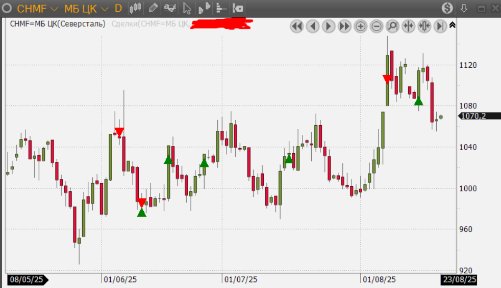Click the 1070,2 current price label
Image resolution: width=501 pixels, height=288 pixels.
click(473, 116)
